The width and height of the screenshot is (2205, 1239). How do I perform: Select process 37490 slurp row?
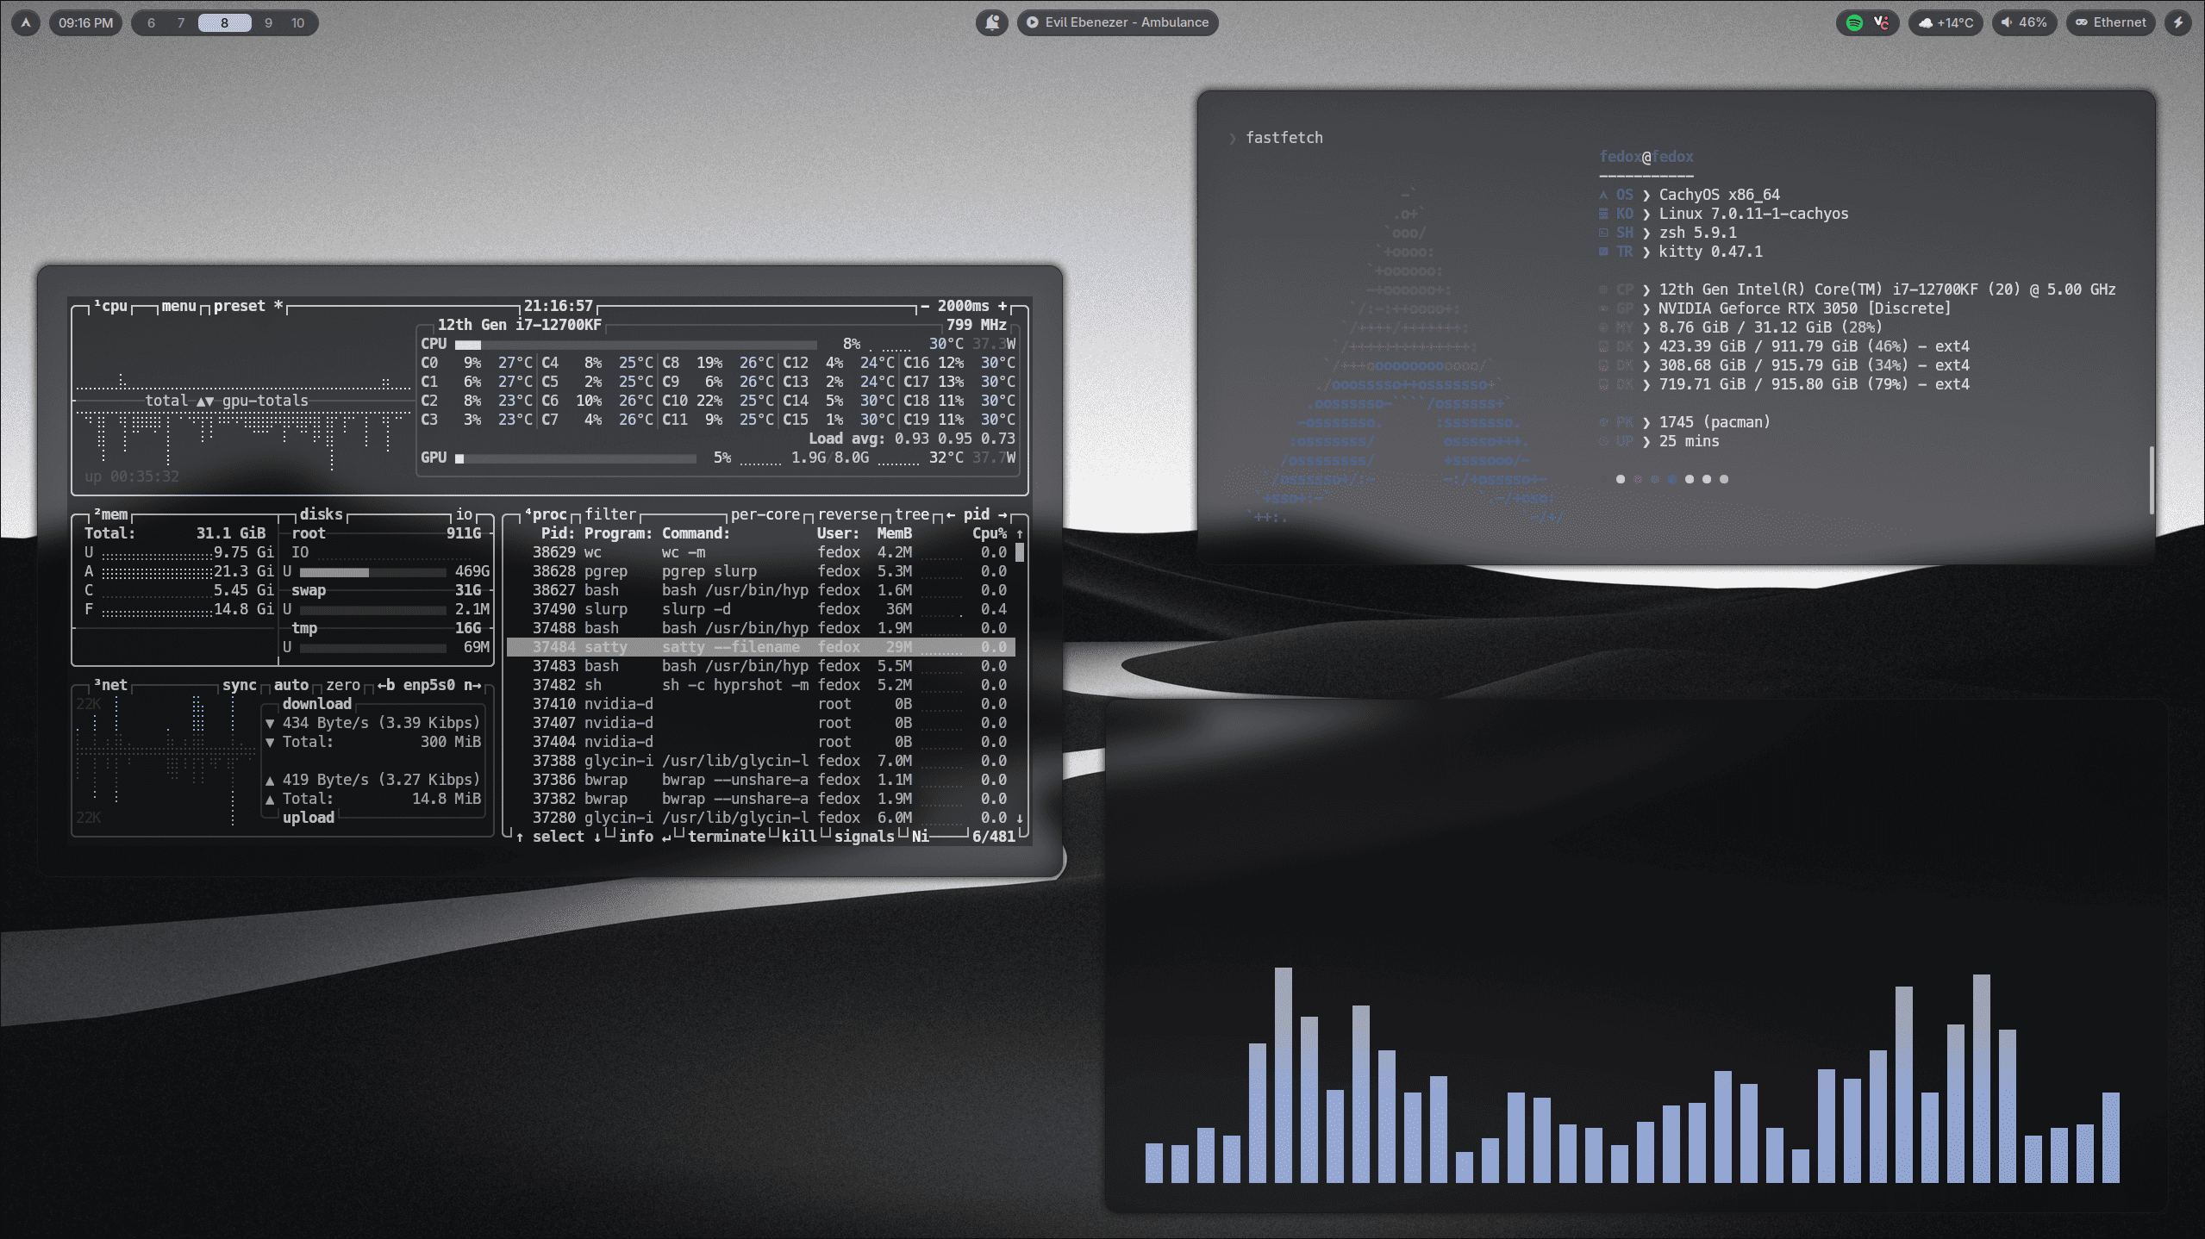pyautogui.click(x=761, y=609)
